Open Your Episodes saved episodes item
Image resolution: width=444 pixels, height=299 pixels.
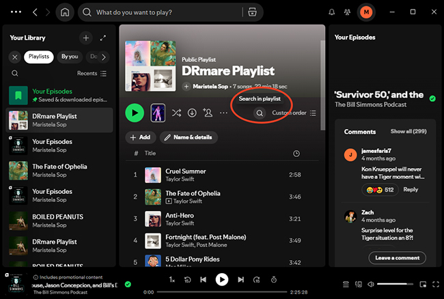[59, 96]
